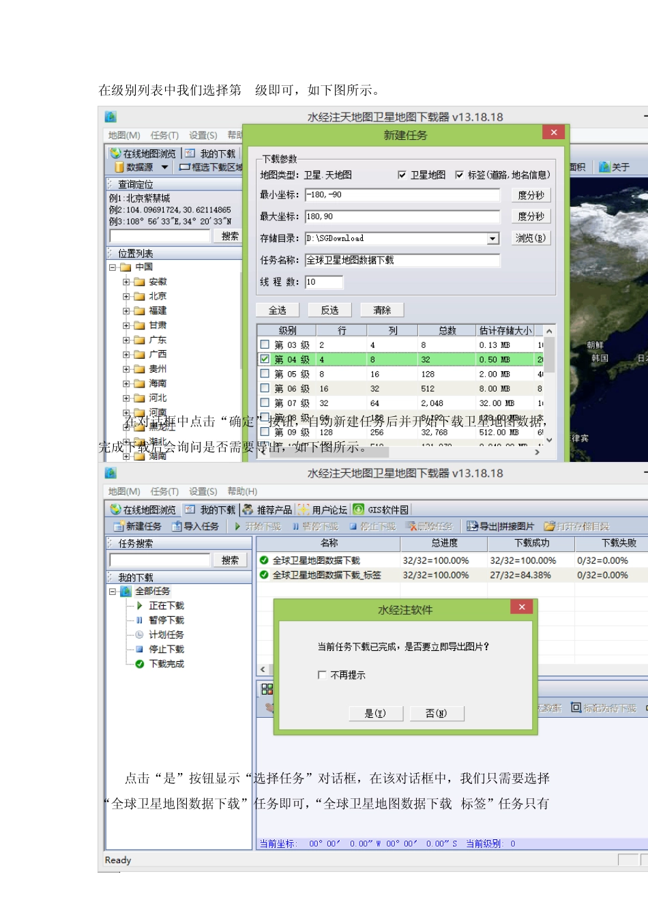
Task: Expand the 北京 folder in the location tree
Action: pos(126,297)
